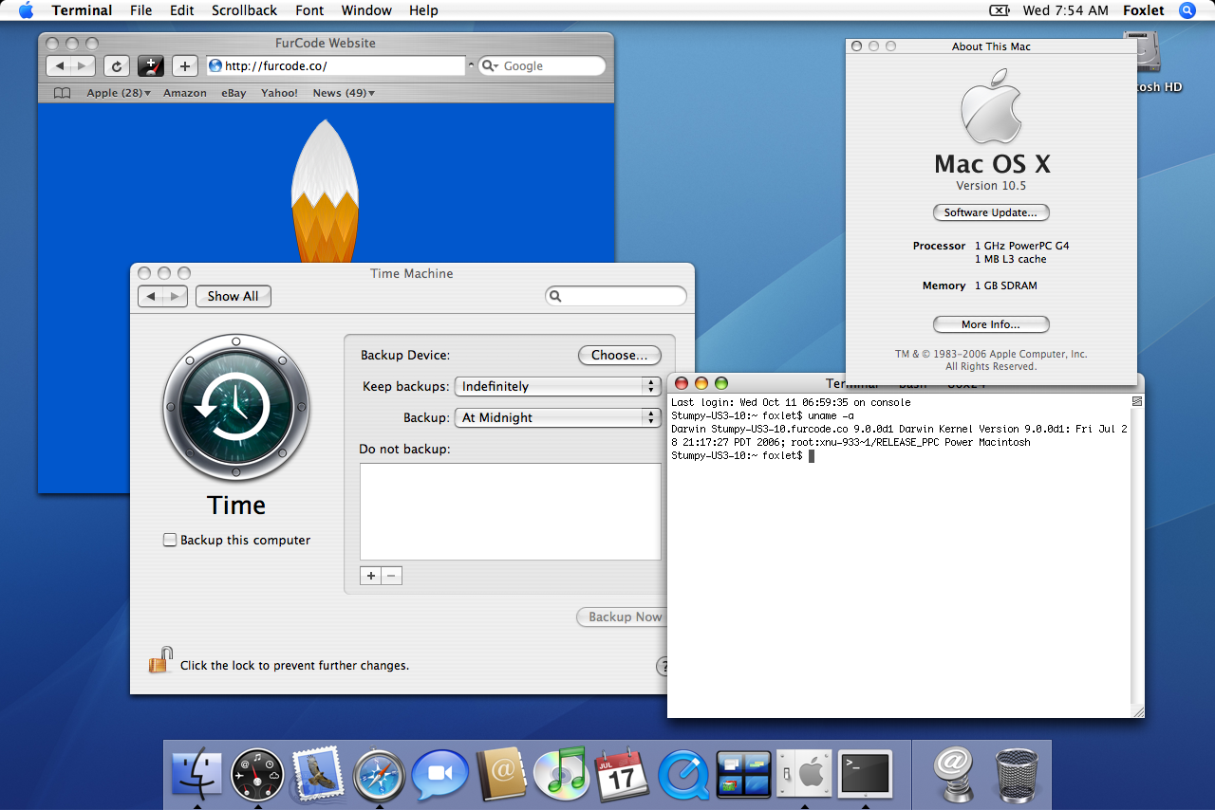Switch to Terminal icon in Dock
1215x810 pixels.
point(865,774)
